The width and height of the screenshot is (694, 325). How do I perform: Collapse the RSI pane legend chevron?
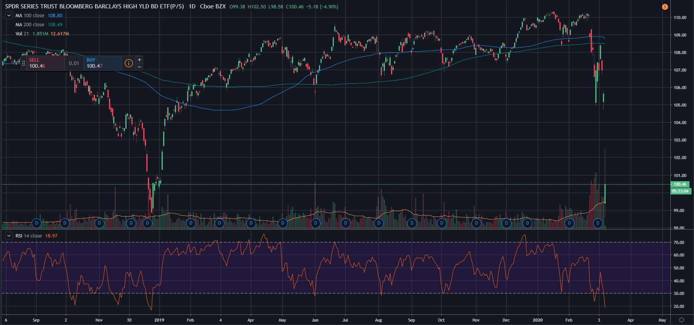pos(9,236)
